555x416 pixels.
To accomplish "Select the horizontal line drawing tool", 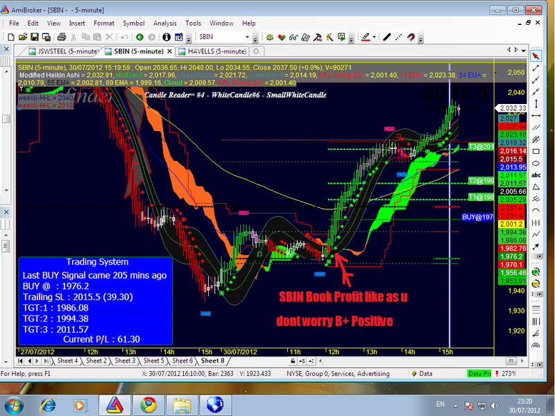I will pyautogui.click(x=536, y=116).
